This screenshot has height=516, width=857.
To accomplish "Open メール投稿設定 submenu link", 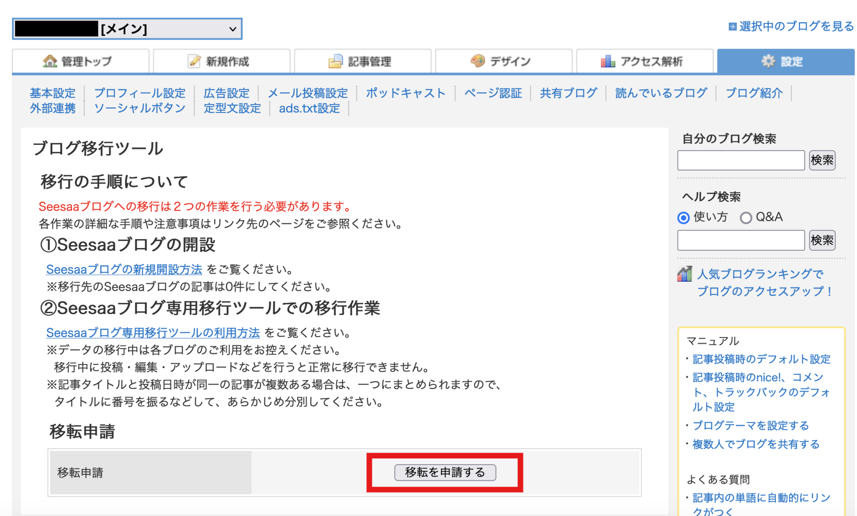I will pyautogui.click(x=308, y=93).
